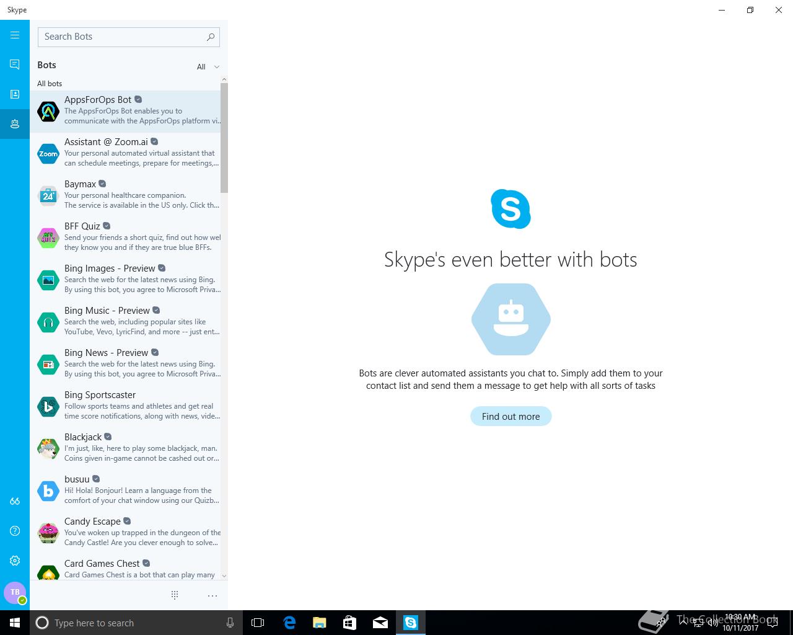Click the Type here to search taskbar box
The height and width of the screenshot is (635, 793).
click(x=135, y=623)
